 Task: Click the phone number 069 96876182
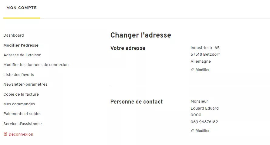tap(204, 122)
